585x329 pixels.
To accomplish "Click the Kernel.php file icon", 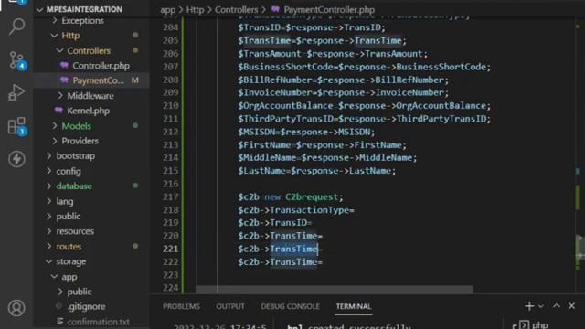I will pyautogui.click(x=58, y=111).
